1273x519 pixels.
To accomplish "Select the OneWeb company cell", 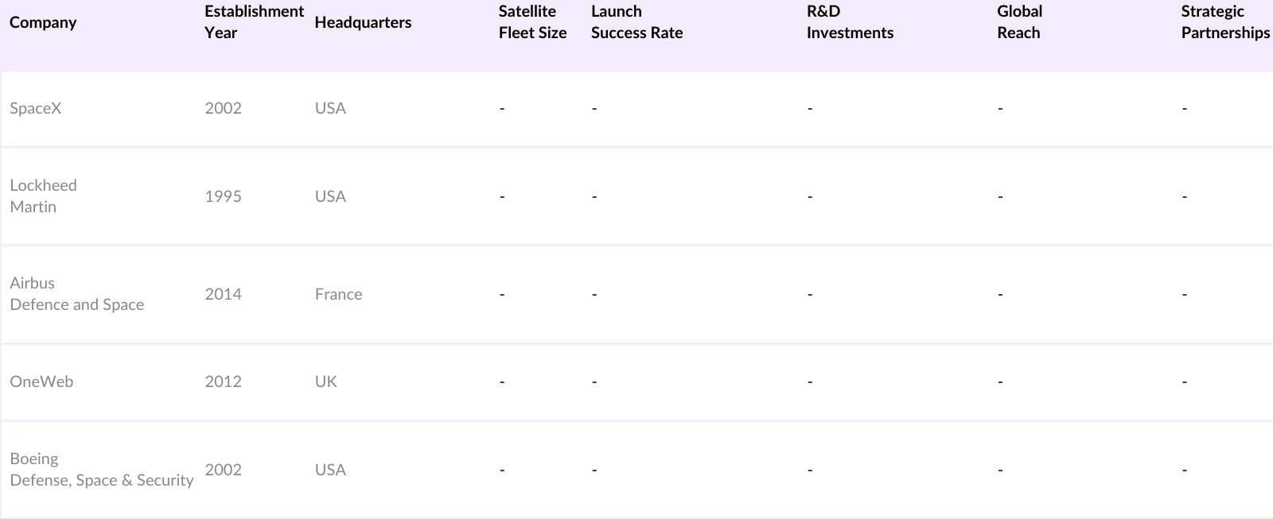I will (x=41, y=382).
